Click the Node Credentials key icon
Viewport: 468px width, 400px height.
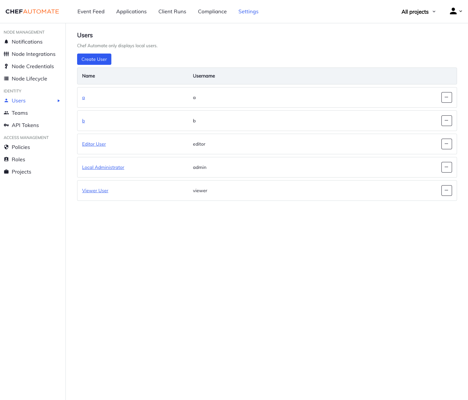[6, 66]
